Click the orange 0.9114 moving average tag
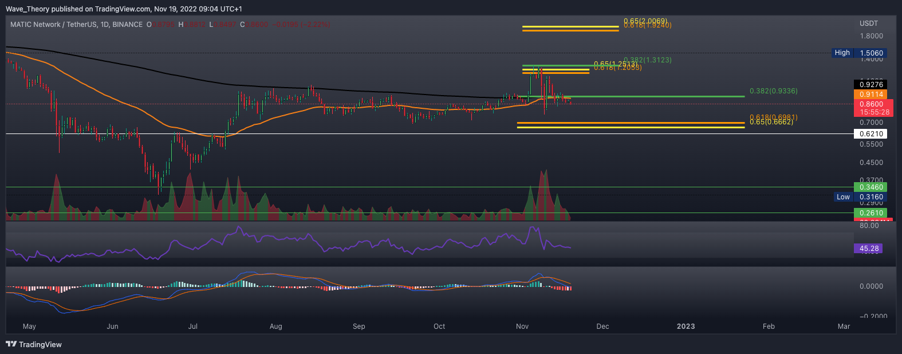 tap(871, 95)
